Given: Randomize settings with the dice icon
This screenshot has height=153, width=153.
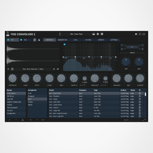Looking at the screenshot, I should coord(102,34).
